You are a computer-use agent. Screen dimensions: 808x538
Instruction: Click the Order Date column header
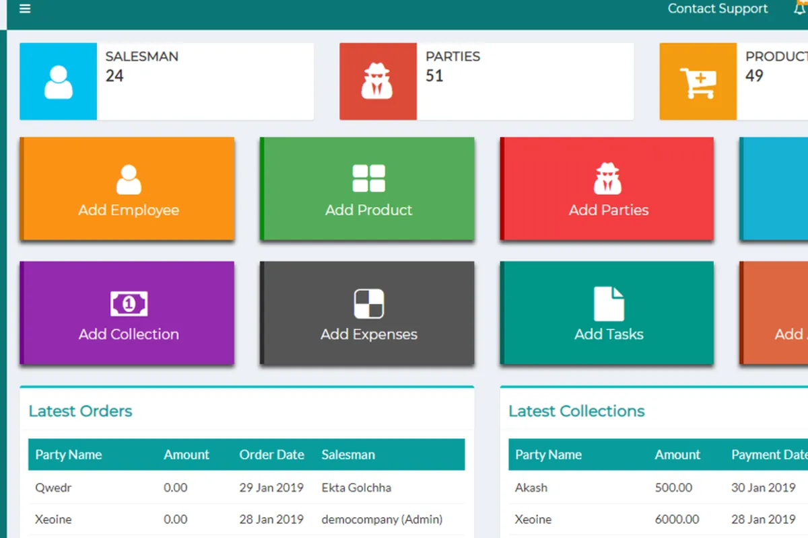pyautogui.click(x=271, y=455)
